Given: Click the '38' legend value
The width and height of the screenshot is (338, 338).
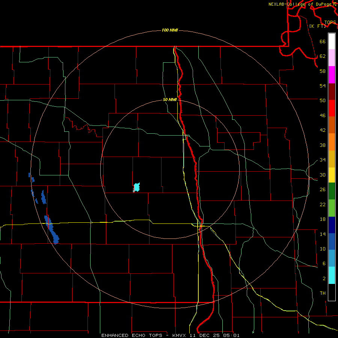Looking at the screenshot, I should click(x=323, y=145).
